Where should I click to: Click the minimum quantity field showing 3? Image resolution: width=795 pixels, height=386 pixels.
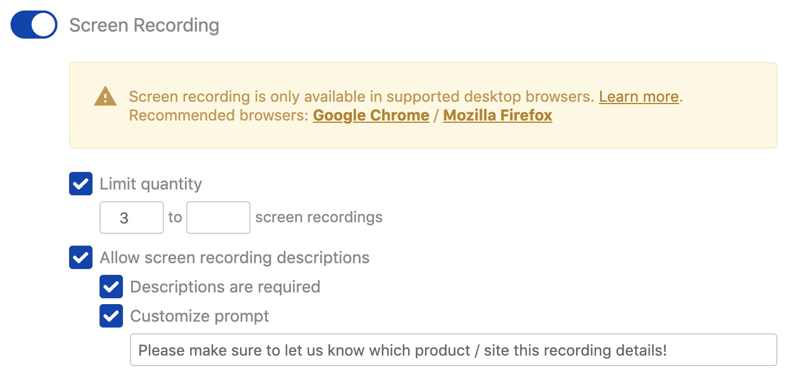(x=131, y=217)
